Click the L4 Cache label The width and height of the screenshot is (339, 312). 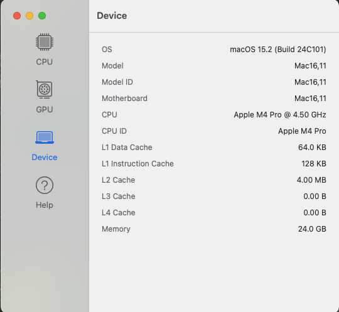(119, 213)
